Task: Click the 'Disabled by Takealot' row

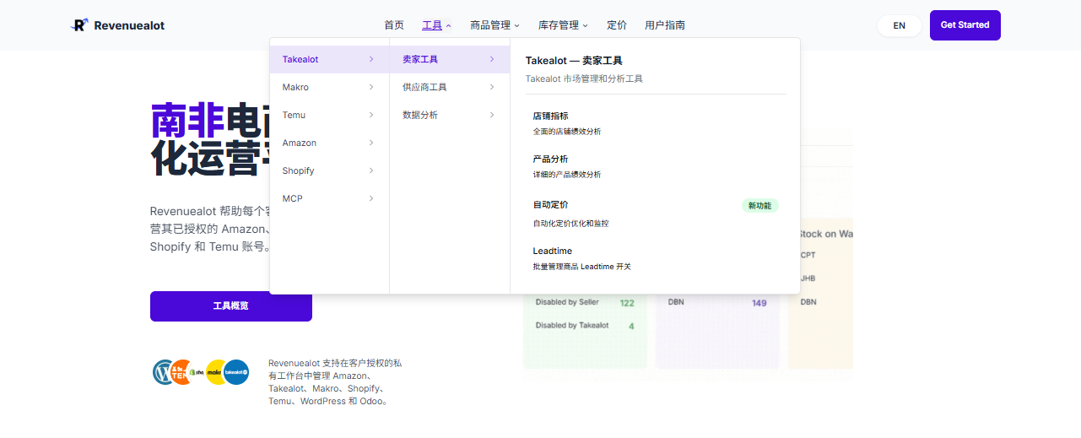Action: click(x=585, y=326)
